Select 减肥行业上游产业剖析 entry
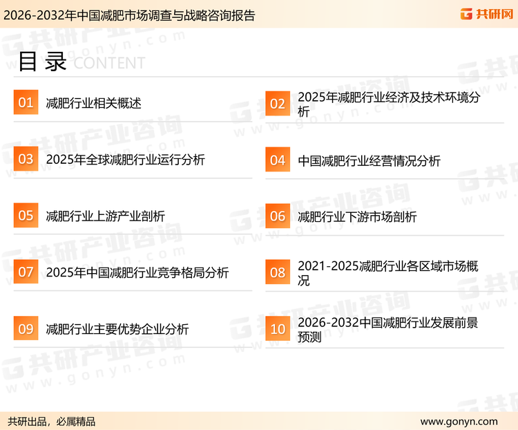The image size is (518, 430). pos(106,216)
